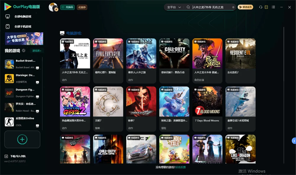This screenshot has height=175, width=296.
Task: Open the 生化危机7 game card
Action: 240,61
